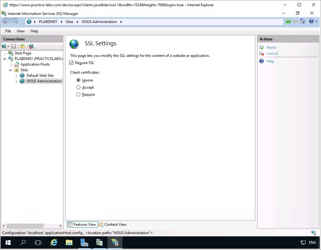321x250 pixels.
Task: Click the Create New Connection globe icon
Action: tap(4, 46)
